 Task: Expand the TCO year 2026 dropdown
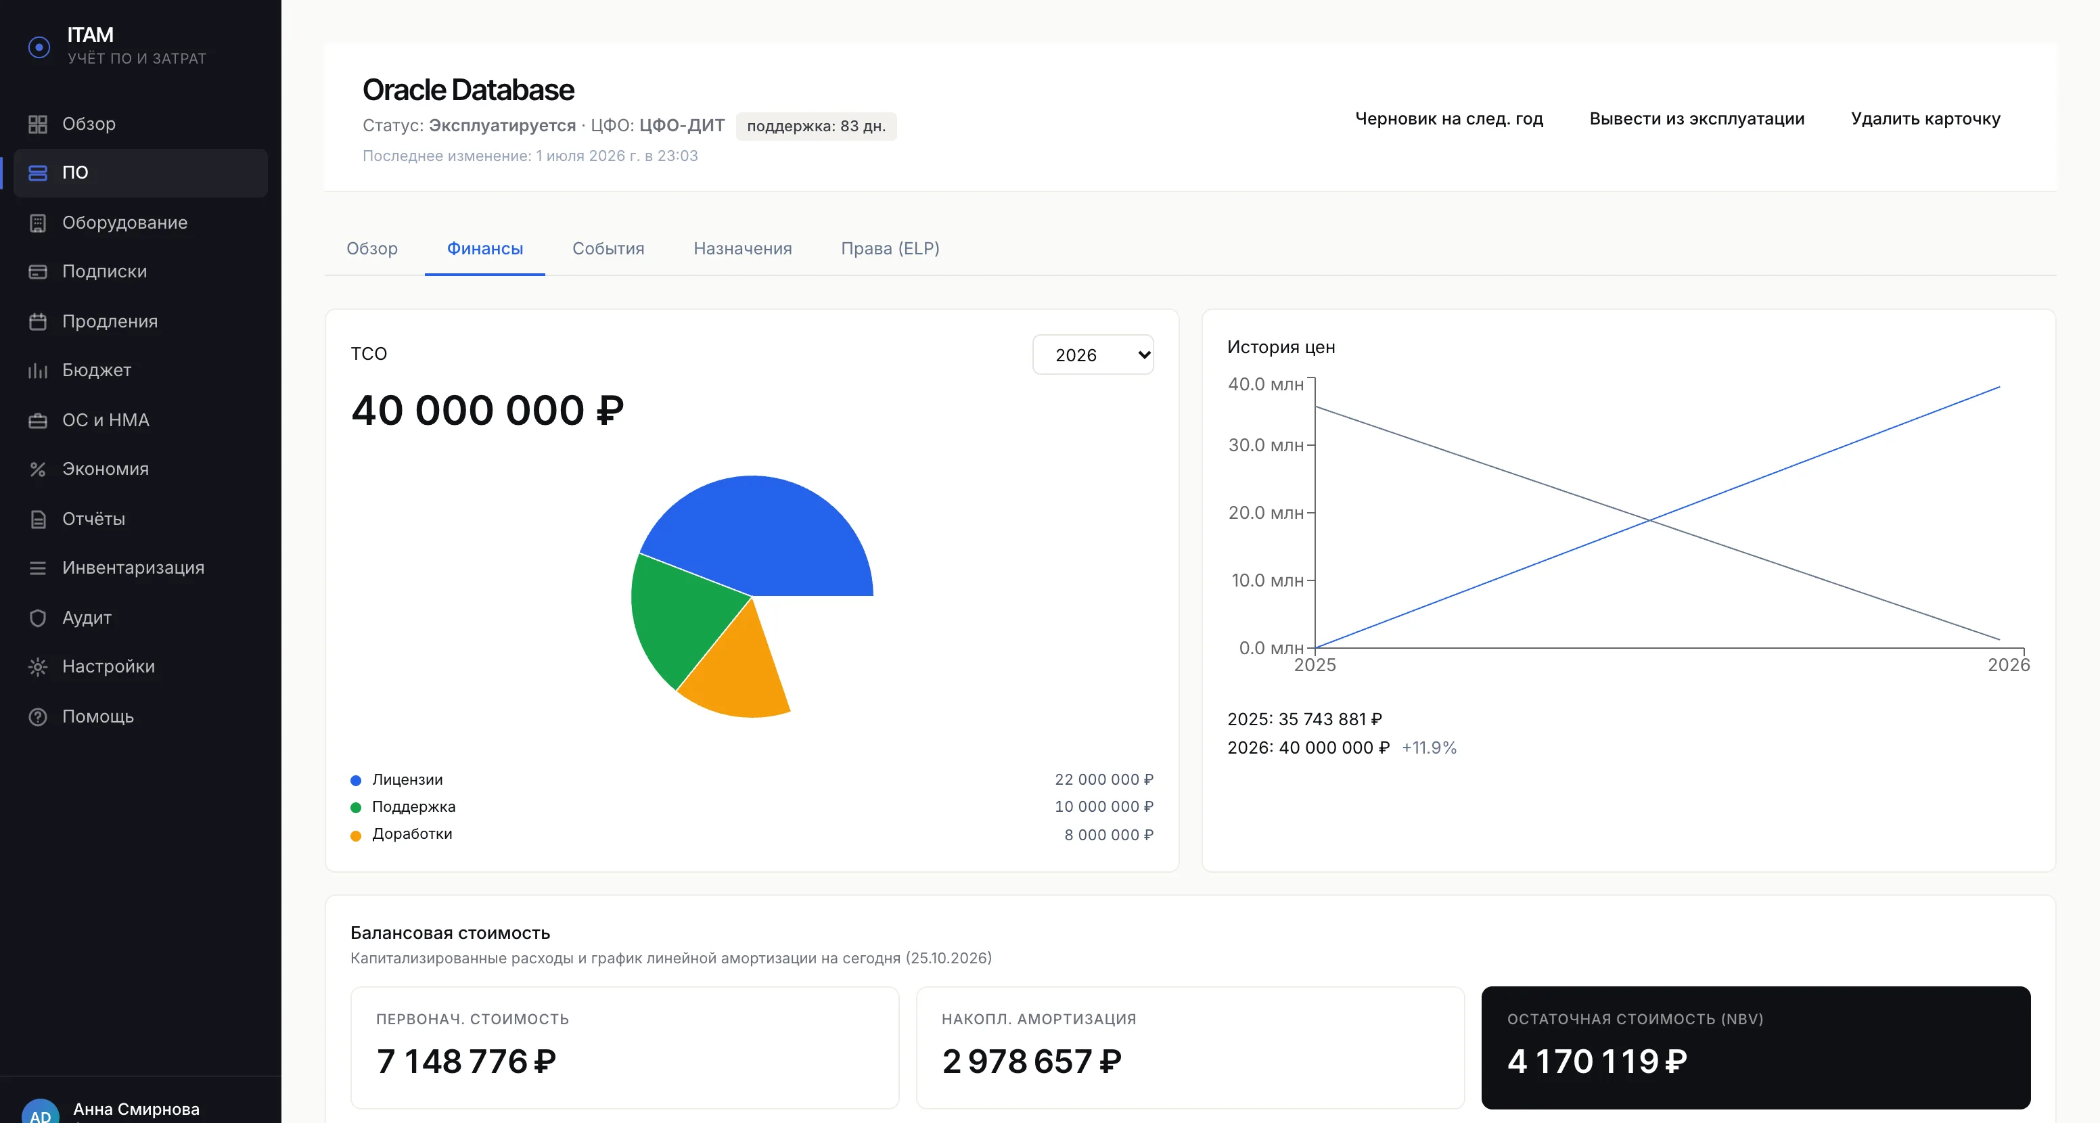click(1093, 354)
